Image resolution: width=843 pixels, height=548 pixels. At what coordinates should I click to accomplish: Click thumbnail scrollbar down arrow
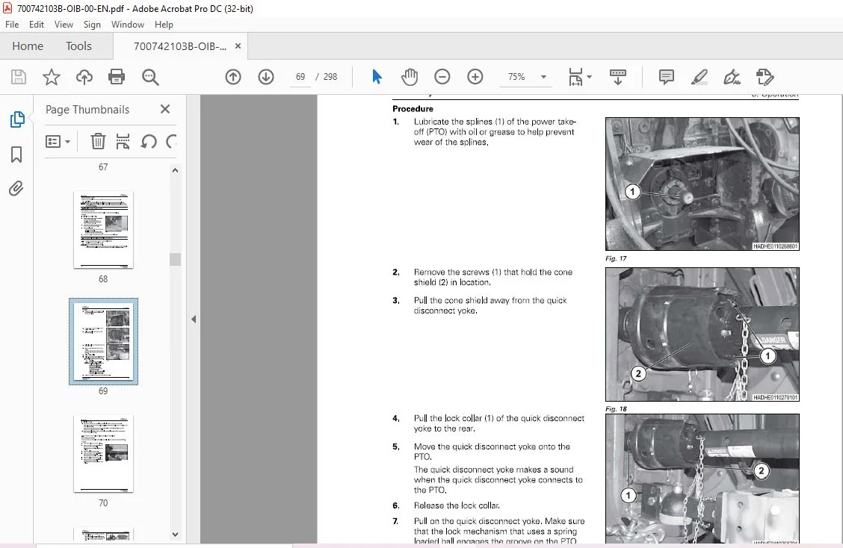tap(175, 534)
